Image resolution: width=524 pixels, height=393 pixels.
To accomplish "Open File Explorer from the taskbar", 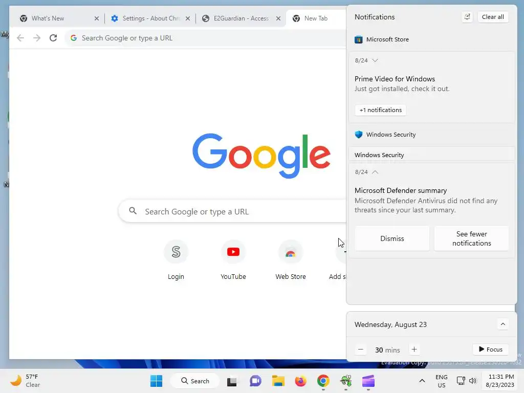I will pyautogui.click(x=278, y=381).
